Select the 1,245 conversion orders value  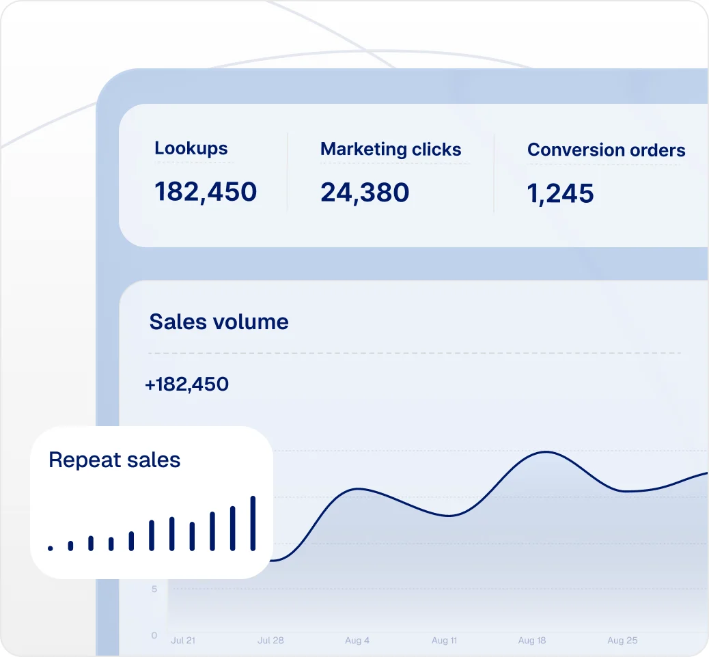(x=560, y=193)
